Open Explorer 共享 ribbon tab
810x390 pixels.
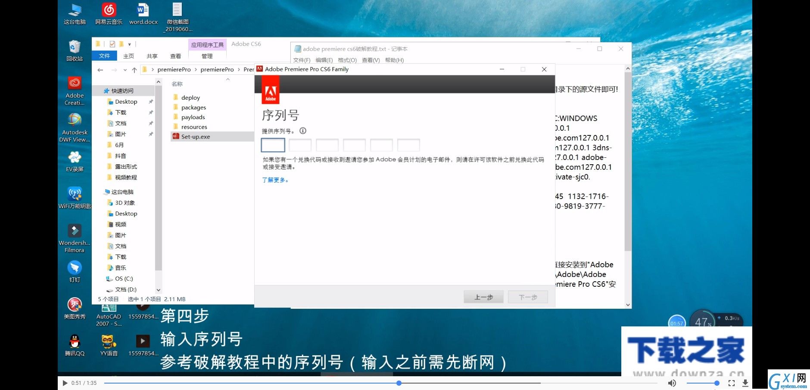[x=152, y=56]
